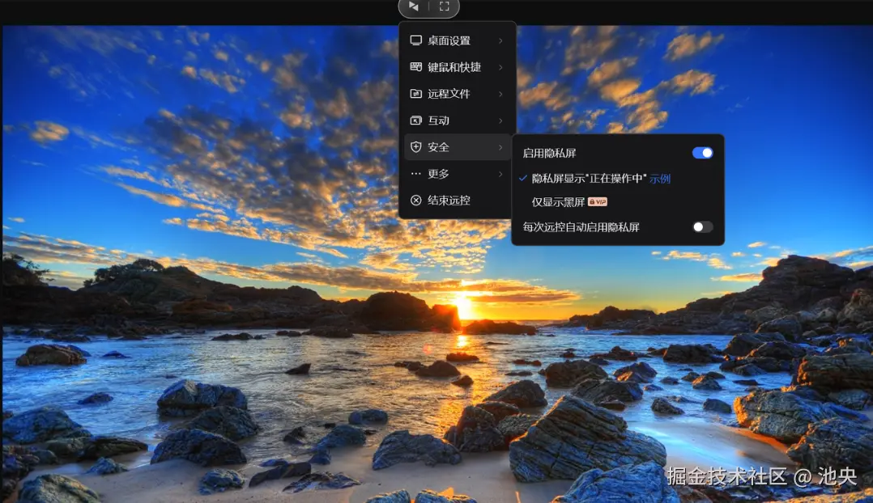873x503 pixels.
Task: Expand the 互动 submenu
Action: (x=441, y=120)
